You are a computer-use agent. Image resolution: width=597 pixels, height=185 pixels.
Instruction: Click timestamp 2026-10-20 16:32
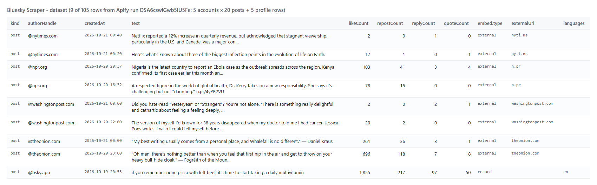[103, 85]
